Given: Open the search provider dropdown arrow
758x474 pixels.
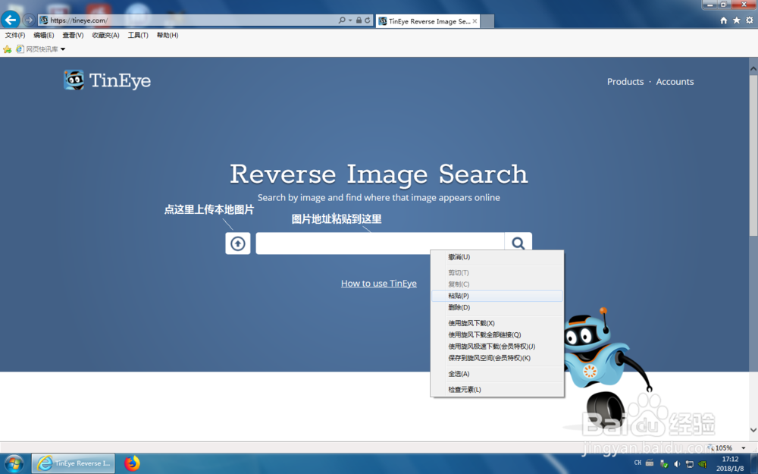Looking at the screenshot, I should 351,20.
